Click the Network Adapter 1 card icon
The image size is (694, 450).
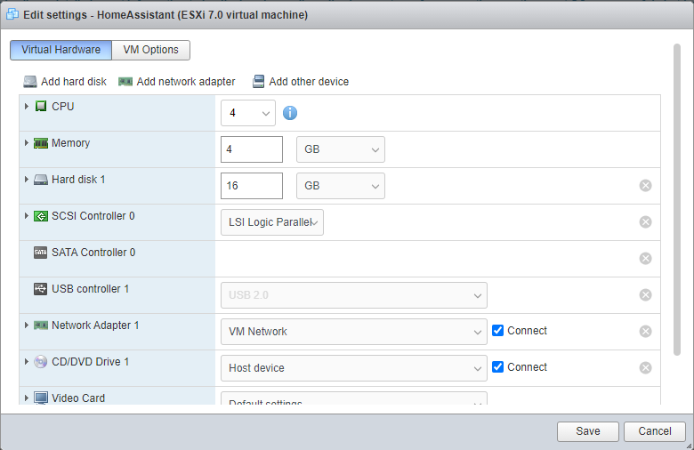point(41,325)
